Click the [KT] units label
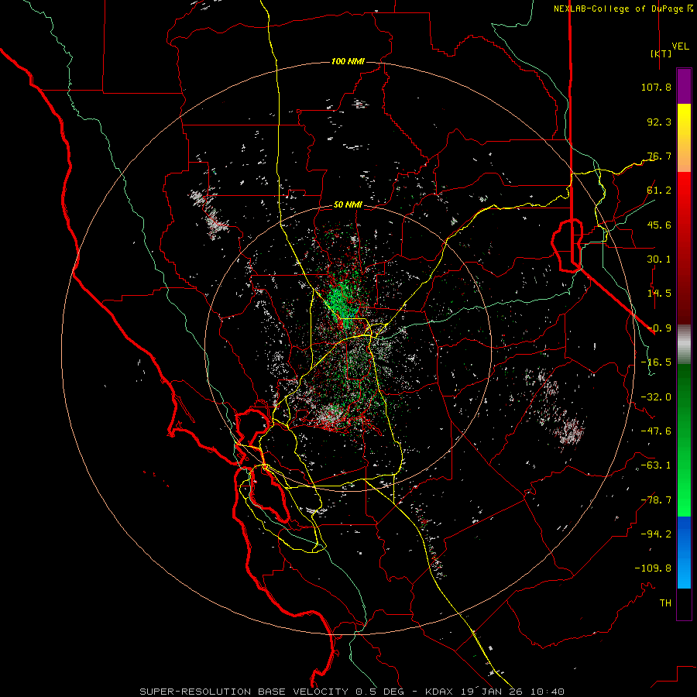Viewport: 697px width, 697px height. (661, 53)
